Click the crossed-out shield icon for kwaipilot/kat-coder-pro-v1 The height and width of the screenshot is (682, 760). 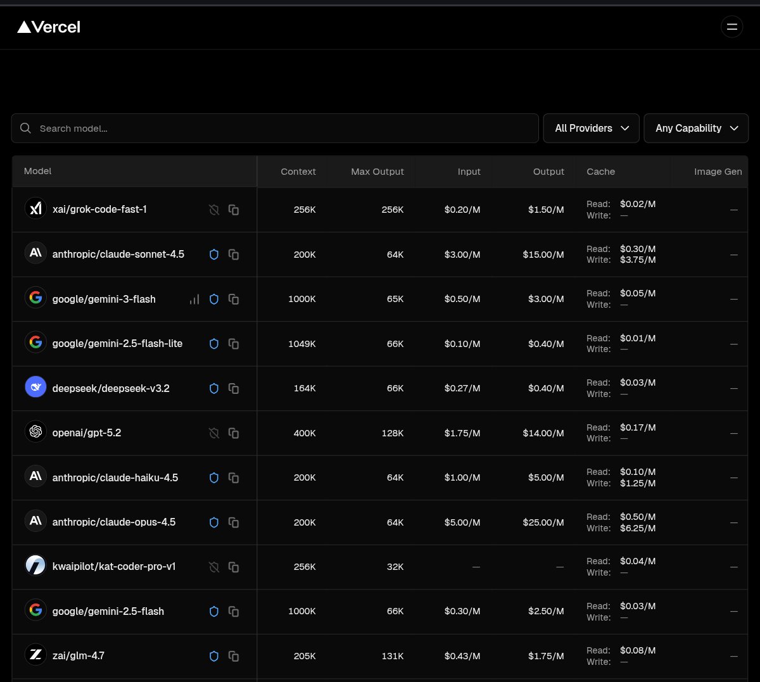click(214, 567)
